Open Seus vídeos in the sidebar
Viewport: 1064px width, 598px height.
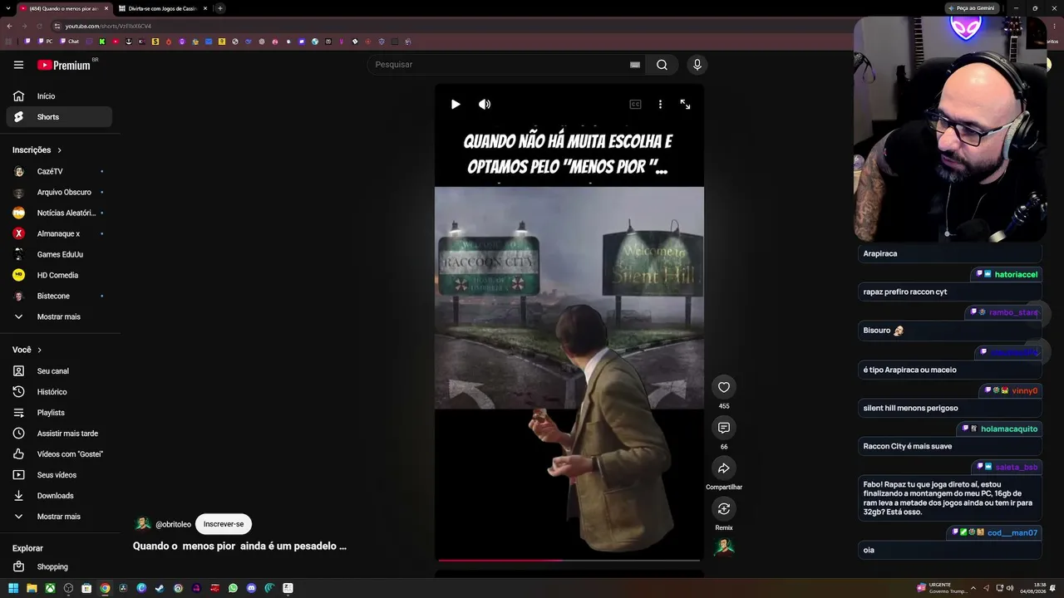(x=59, y=475)
